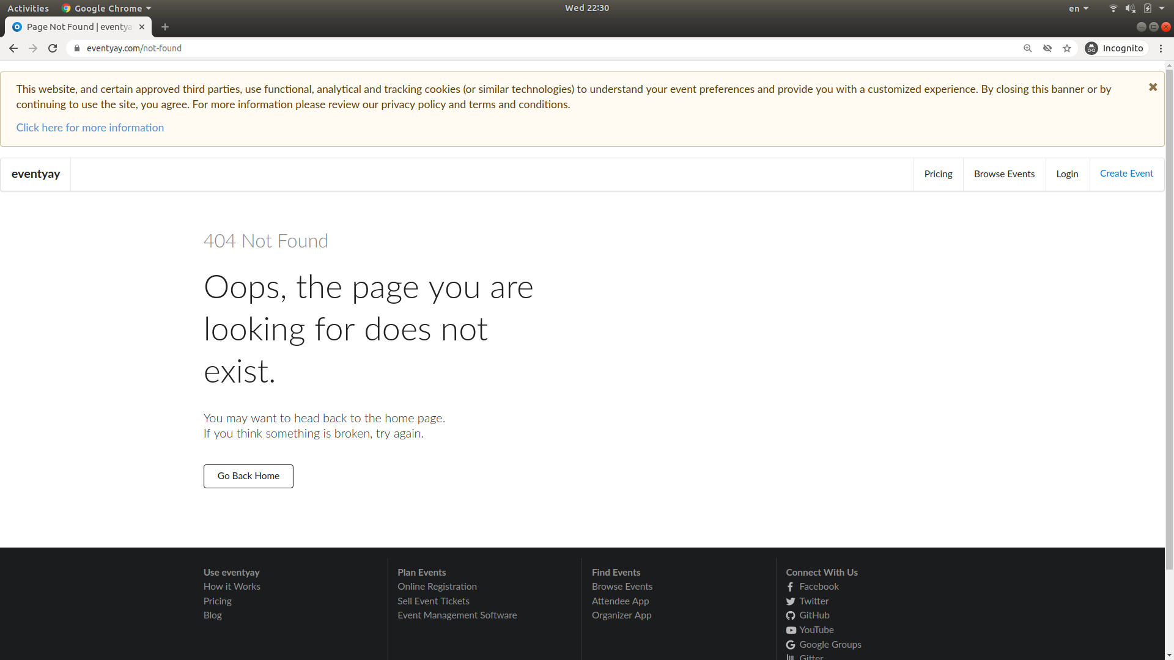This screenshot has height=660, width=1174.
Task: Open the Google Chrome application menu dropdown
Action: pyautogui.click(x=105, y=8)
